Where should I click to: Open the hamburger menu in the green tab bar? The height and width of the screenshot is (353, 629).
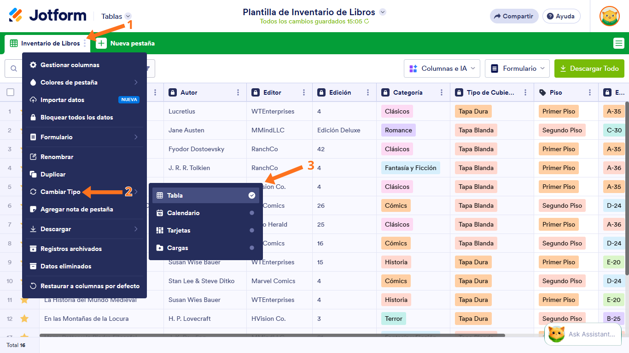click(x=618, y=43)
